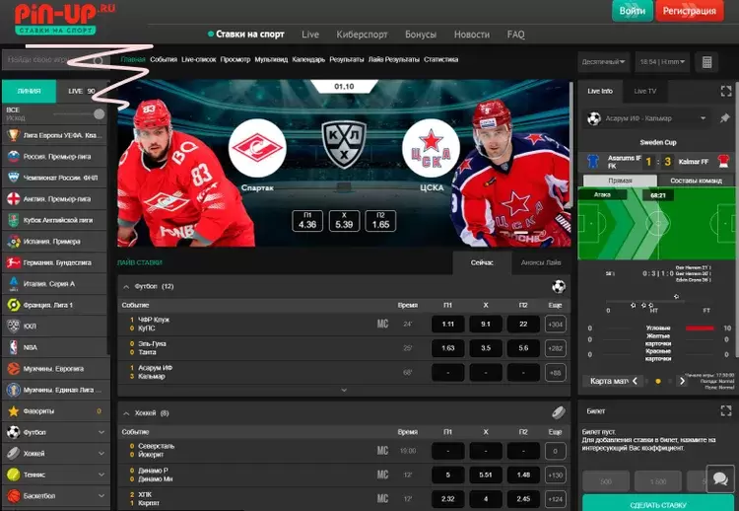Click football icon in Футбол section header
Image resolution: width=739 pixels, height=511 pixels.
(559, 286)
